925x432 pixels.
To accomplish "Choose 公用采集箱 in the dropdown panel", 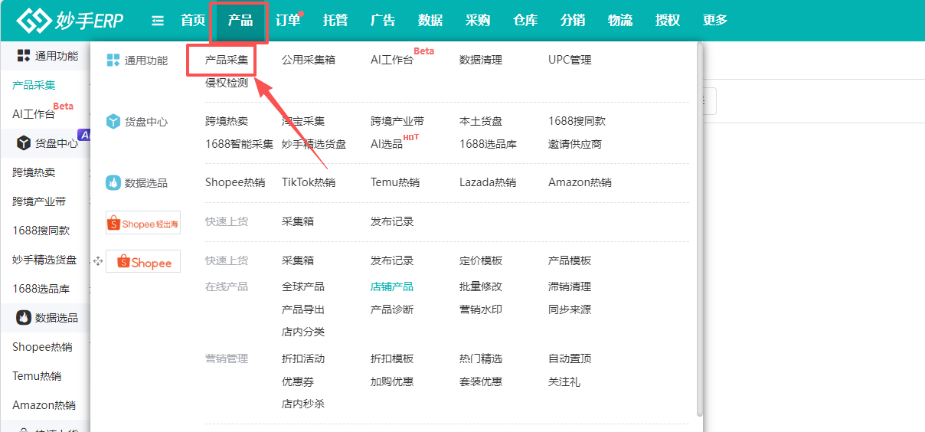I will (309, 60).
